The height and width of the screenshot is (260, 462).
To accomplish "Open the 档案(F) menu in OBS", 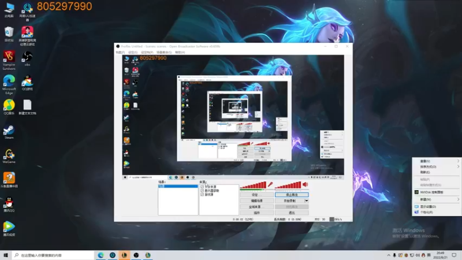I will (120, 52).
